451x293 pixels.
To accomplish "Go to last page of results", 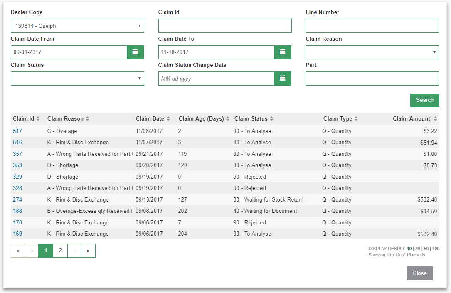I will pyautogui.click(x=88, y=251).
